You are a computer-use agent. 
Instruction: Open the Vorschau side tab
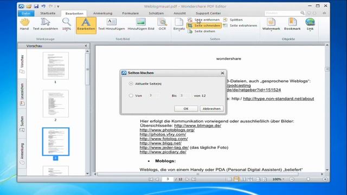[22, 64]
